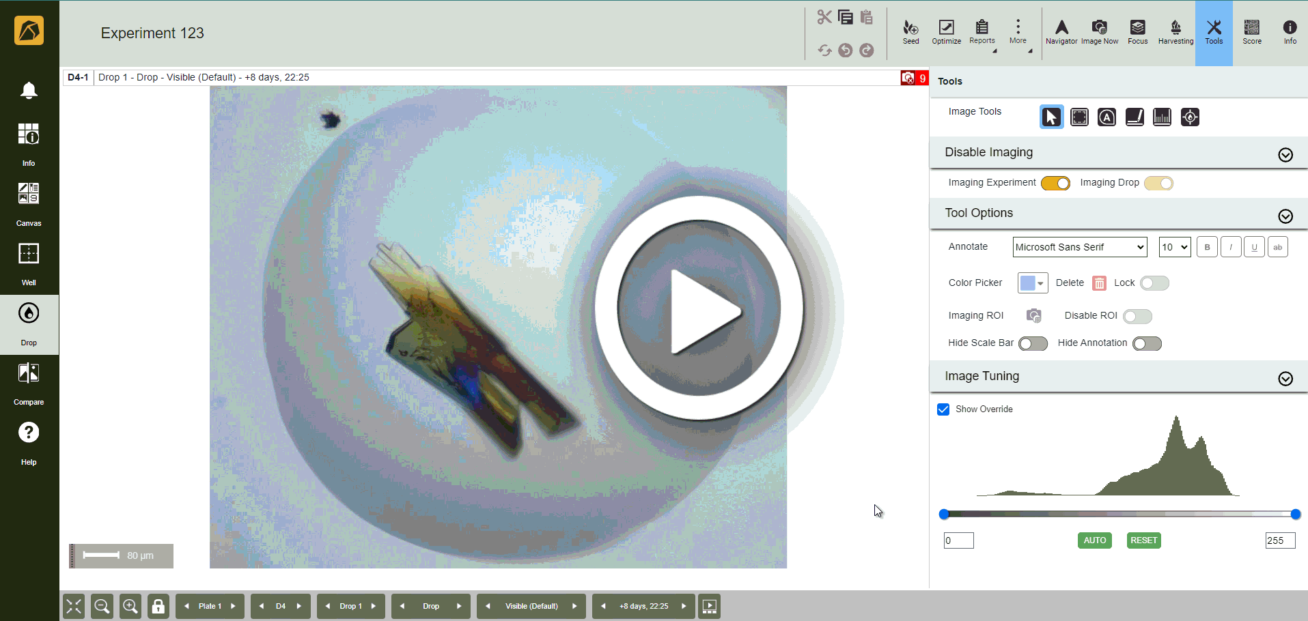Viewport: 1308px width, 621px height.
Task: Open the Harvesting tool
Action: [1175, 31]
